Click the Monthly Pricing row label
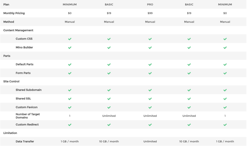The width and height of the screenshot is (247, 146). tap(14, 13)
